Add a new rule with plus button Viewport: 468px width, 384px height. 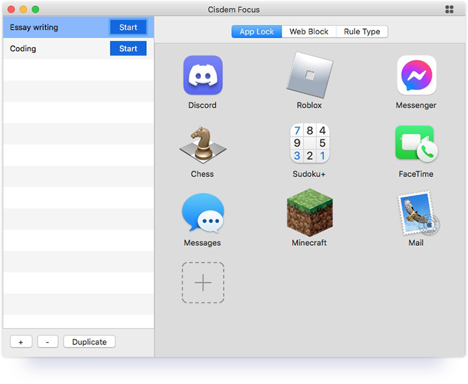click(x=21, y=342)
